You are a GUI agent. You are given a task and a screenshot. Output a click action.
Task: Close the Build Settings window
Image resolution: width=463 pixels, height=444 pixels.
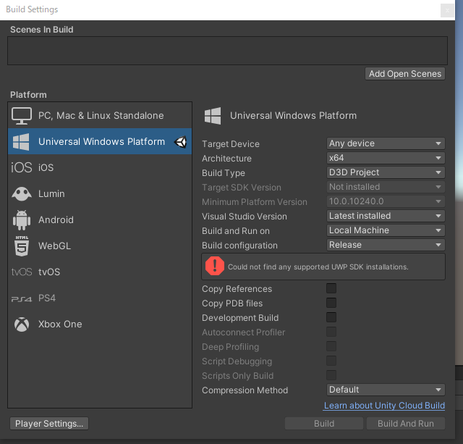447,11
